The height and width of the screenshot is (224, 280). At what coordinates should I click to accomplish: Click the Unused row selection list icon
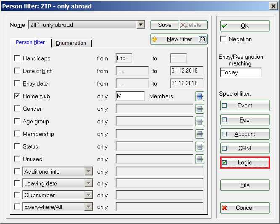coord(199,159)
